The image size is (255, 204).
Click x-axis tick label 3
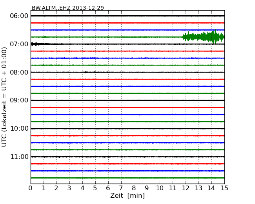69,188
